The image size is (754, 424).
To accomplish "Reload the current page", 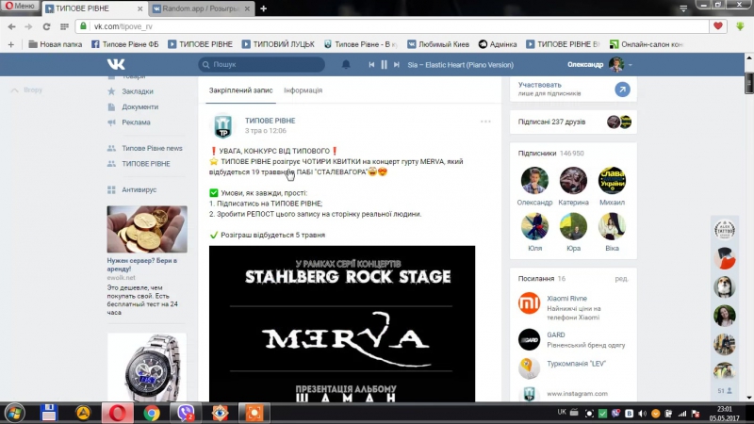I will 46,27.
